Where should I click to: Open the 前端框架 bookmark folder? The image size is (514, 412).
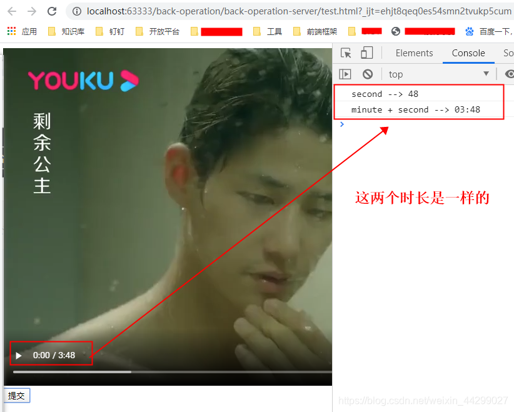[315, 31]
